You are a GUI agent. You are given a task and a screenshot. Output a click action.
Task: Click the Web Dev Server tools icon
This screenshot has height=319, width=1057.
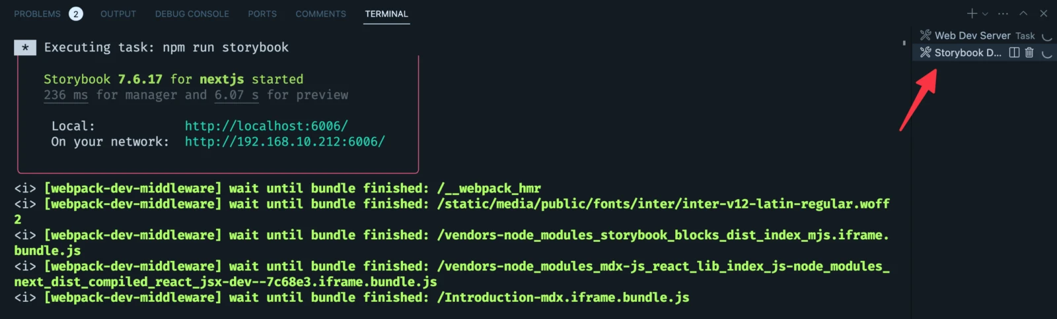tap(926, 36)
